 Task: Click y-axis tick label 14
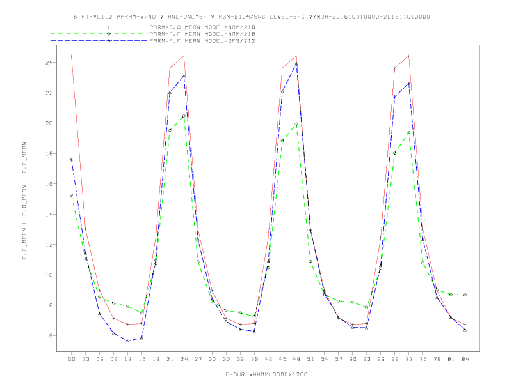tap(49, 214)
